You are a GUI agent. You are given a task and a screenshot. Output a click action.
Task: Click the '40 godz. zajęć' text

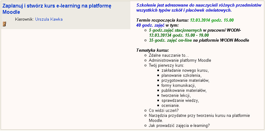[x=150, y=25]
